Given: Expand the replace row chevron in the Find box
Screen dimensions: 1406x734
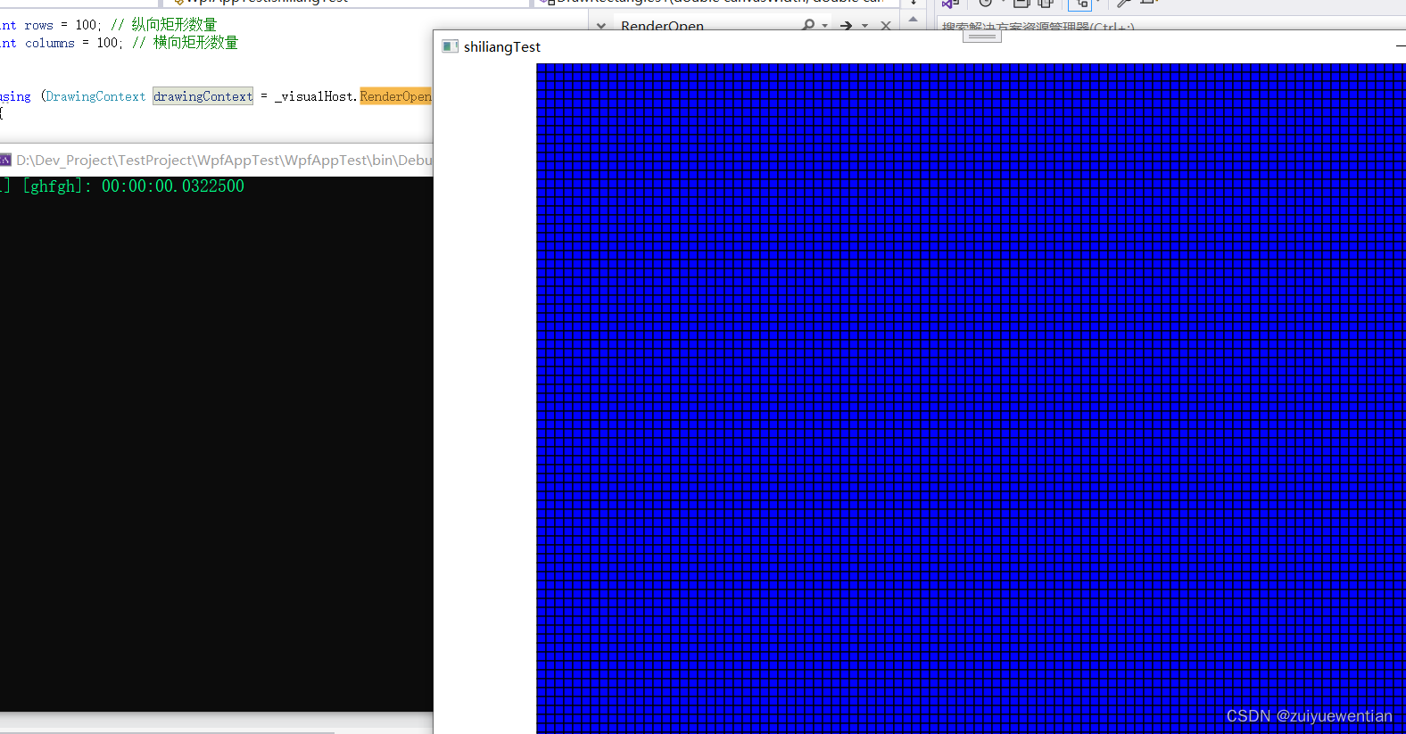Looking at the screenshot, I should pos(601,26).
